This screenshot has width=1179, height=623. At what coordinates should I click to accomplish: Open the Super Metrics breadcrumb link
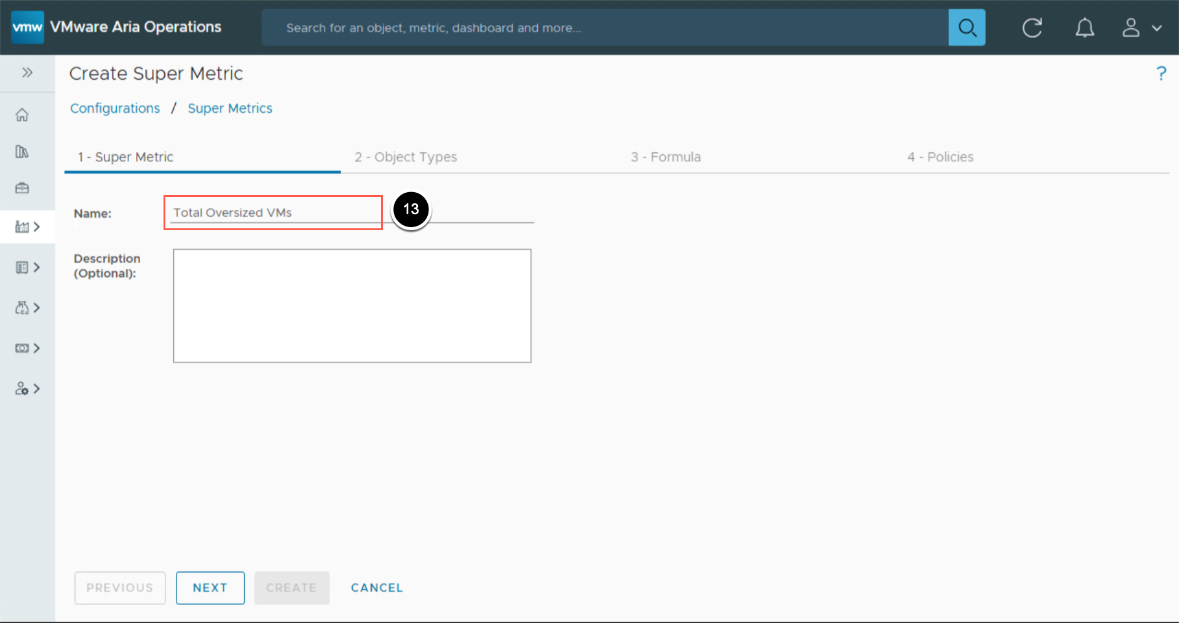230,109
